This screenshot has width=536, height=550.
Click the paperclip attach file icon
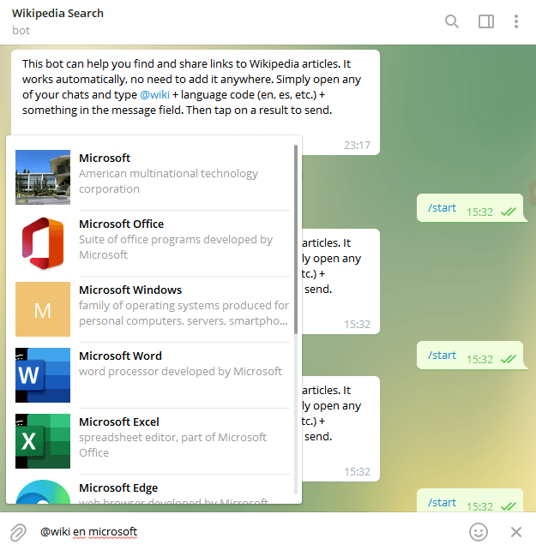[18, 532]
